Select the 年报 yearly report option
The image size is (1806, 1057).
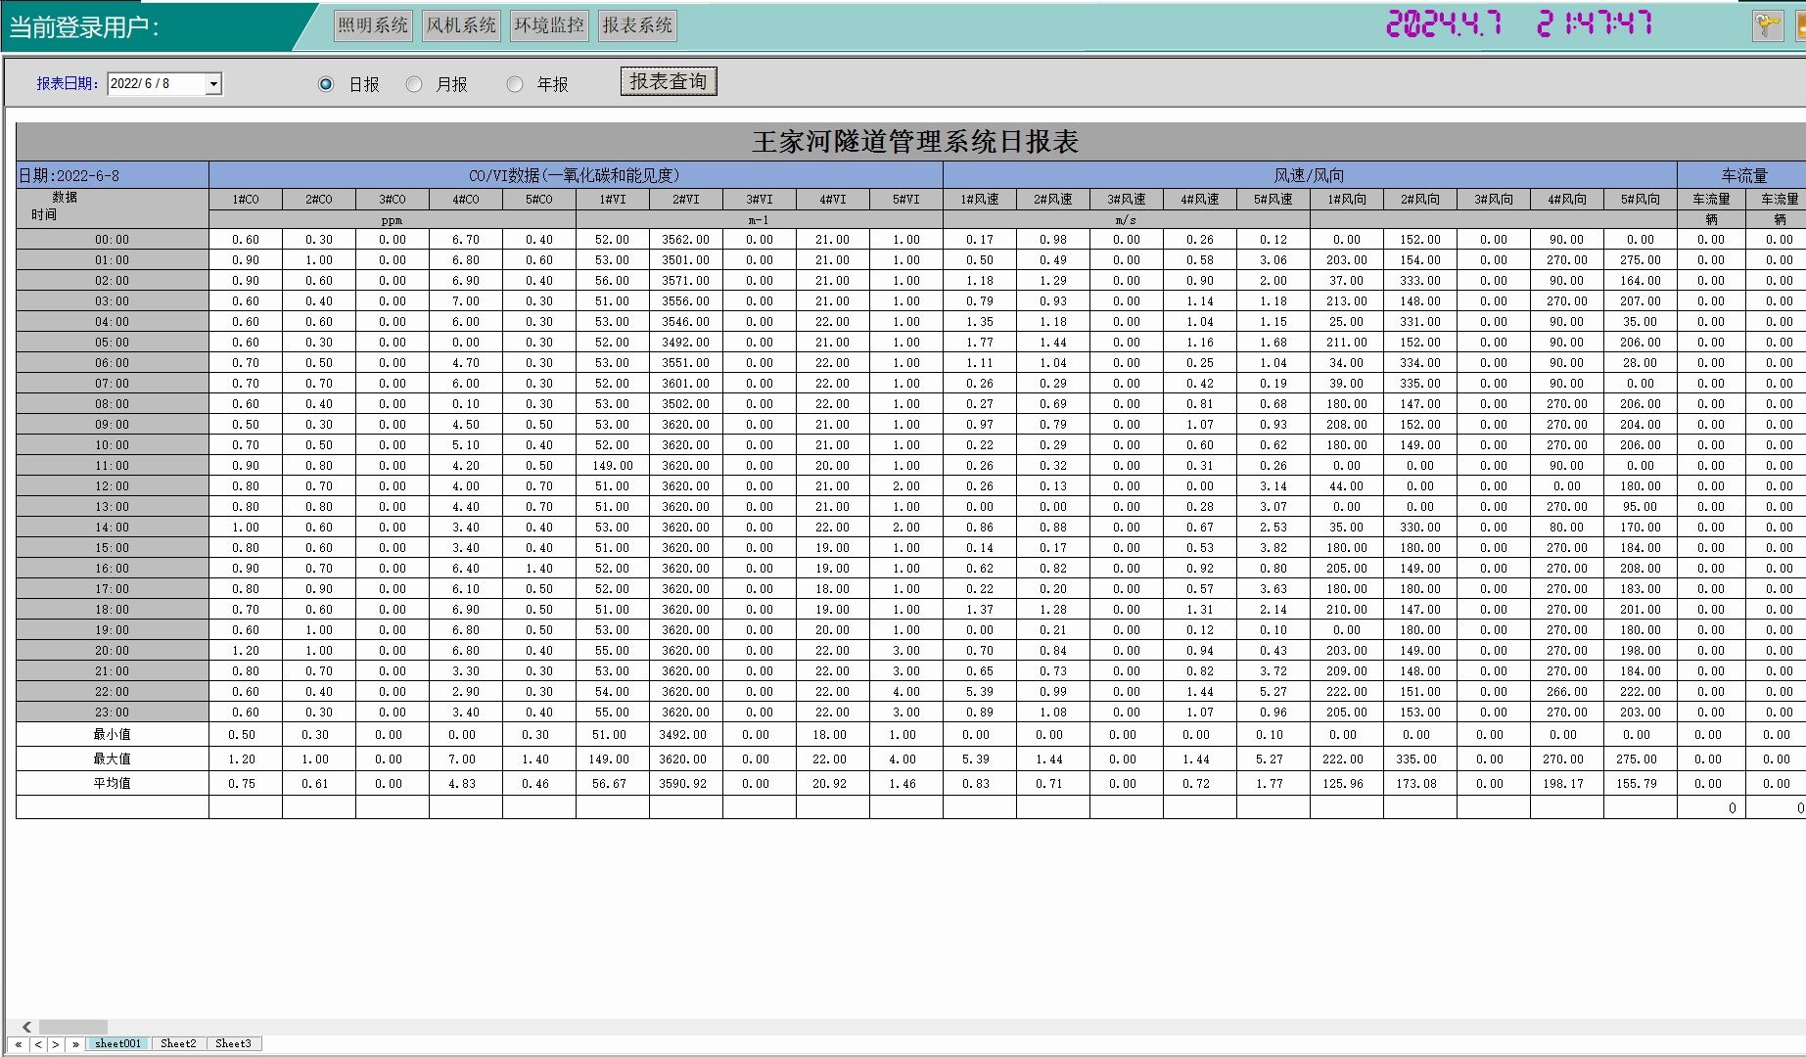coord(515,85)
